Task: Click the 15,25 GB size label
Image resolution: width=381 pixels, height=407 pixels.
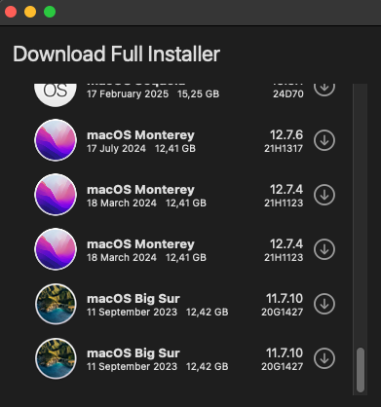Action: [198, 94]
